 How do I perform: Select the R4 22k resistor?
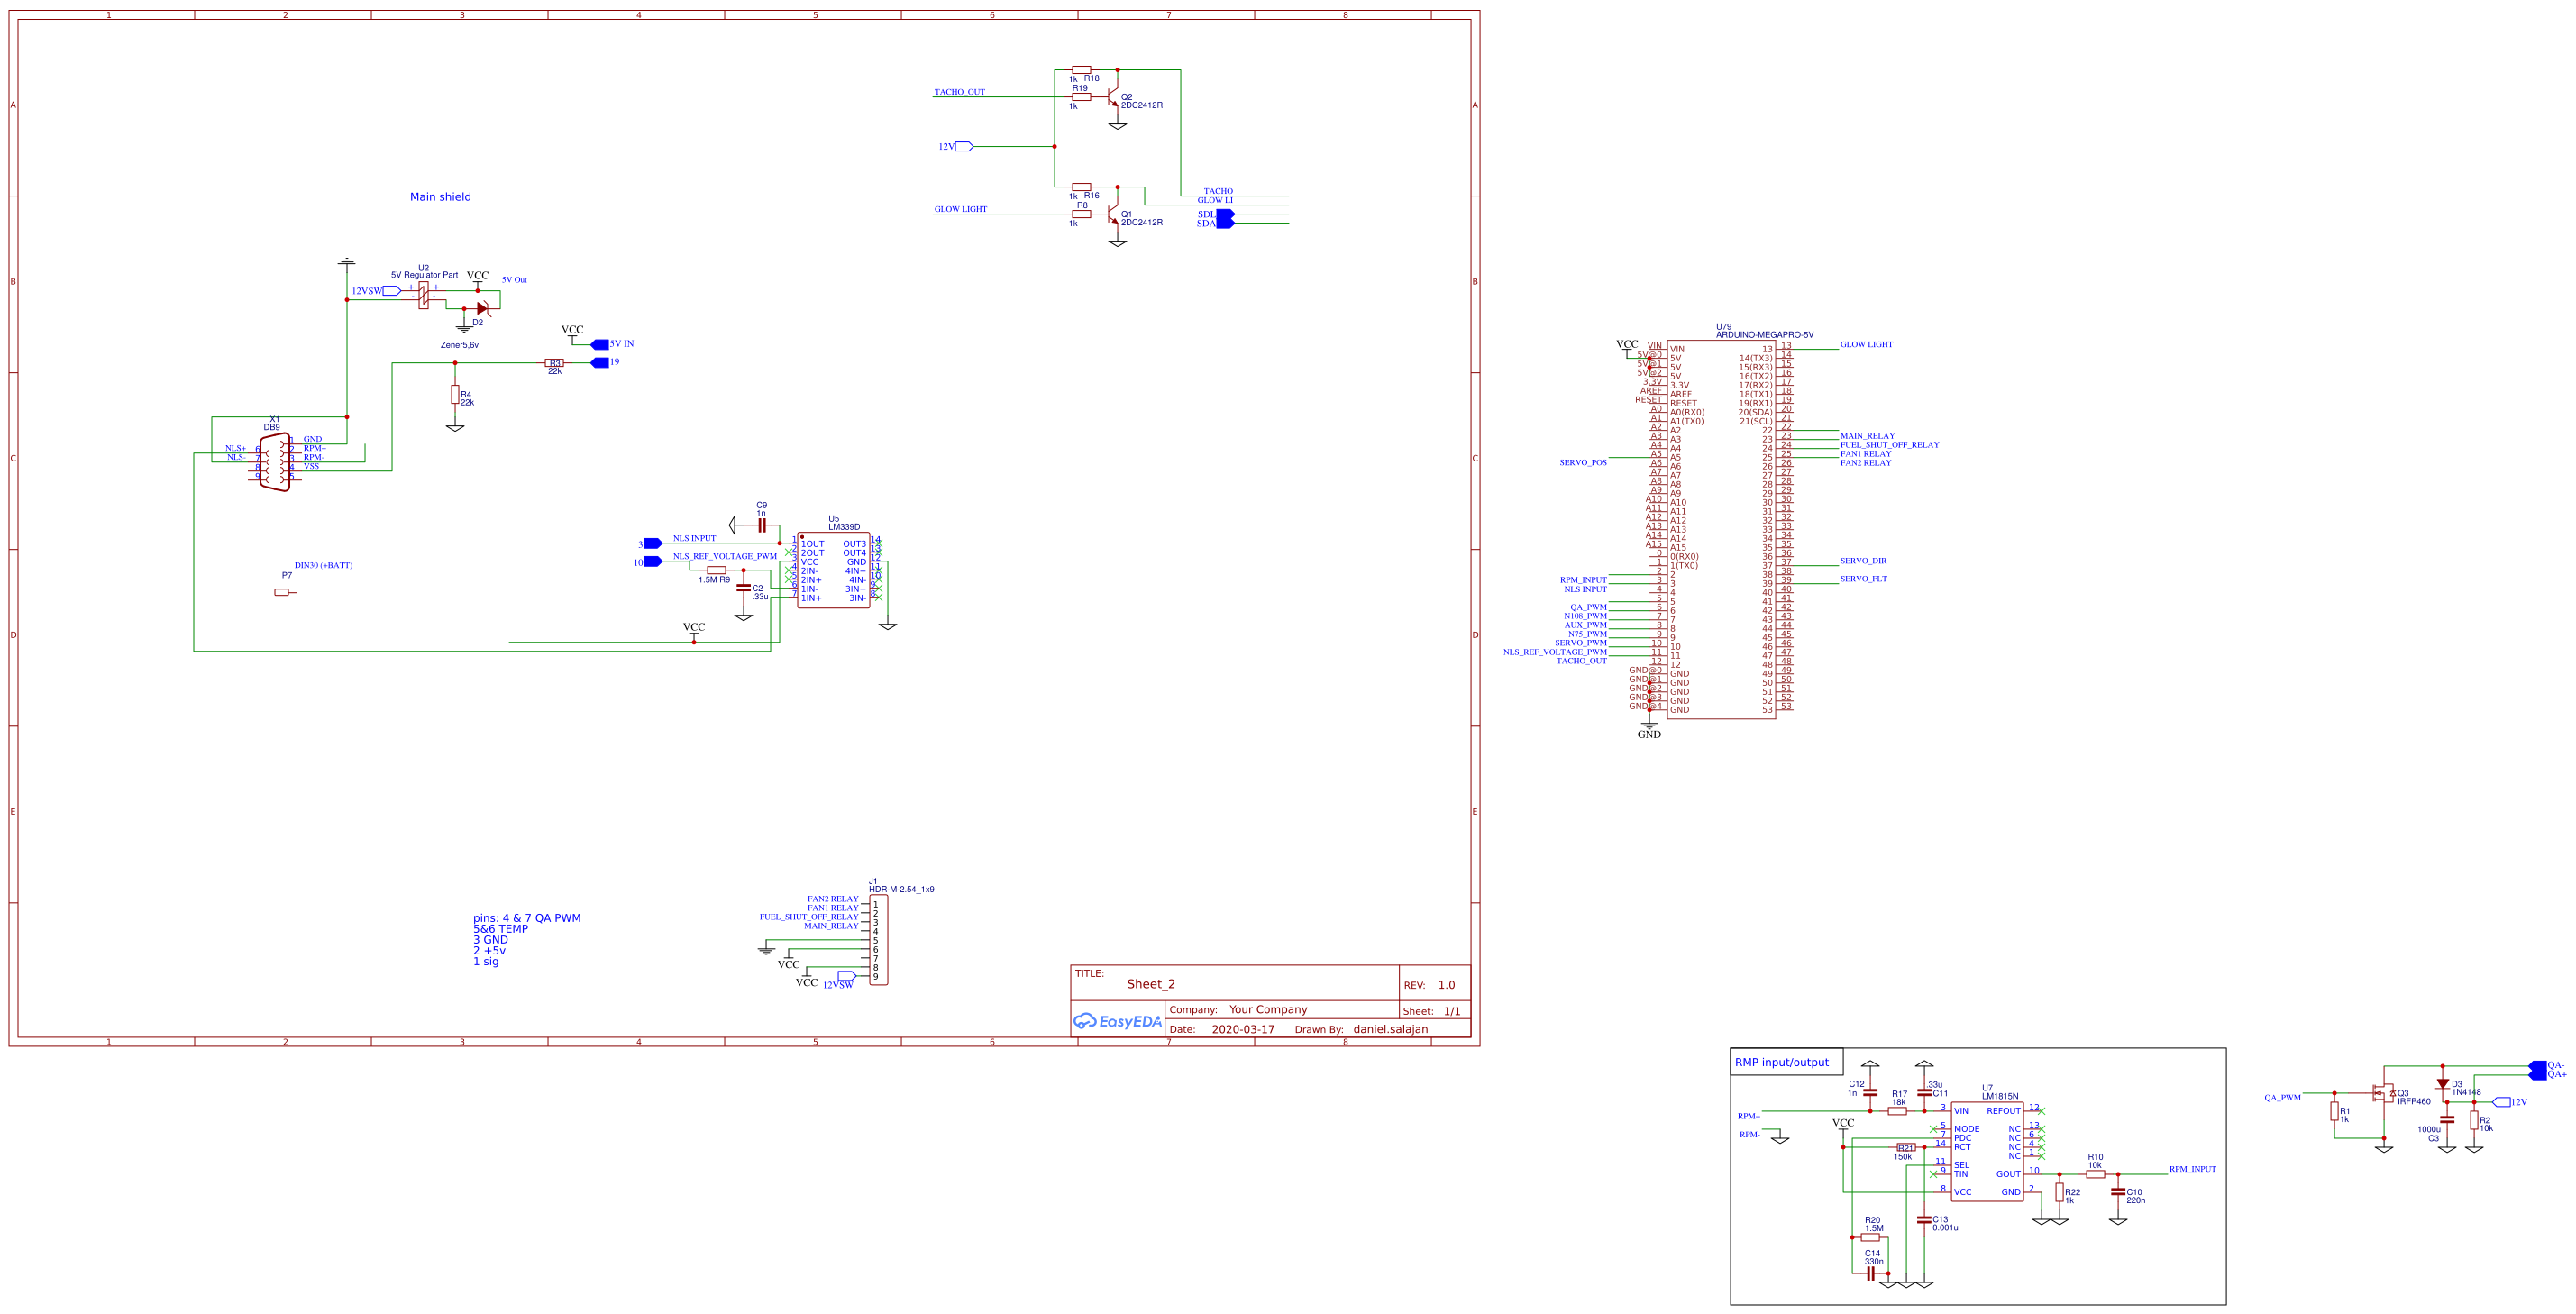[x=455, y=395]
